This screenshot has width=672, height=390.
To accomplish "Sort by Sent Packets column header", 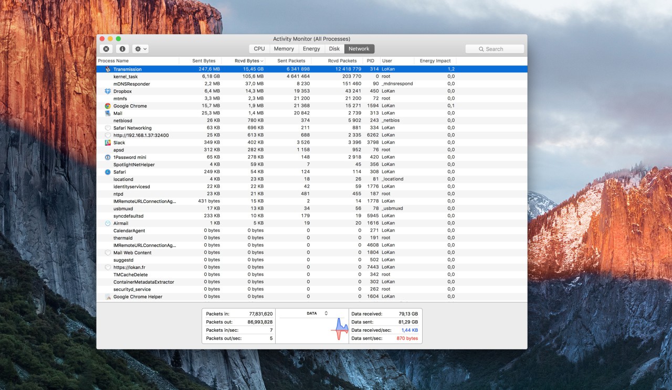I will coord(288,61).
